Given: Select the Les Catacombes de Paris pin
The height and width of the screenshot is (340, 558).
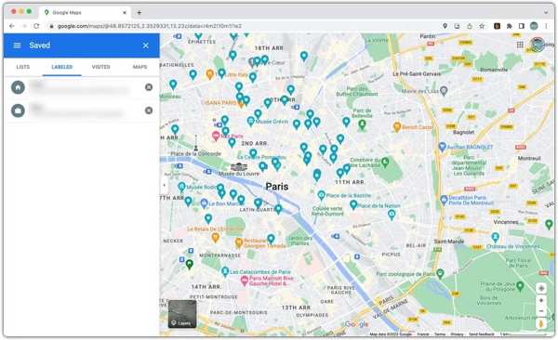Looking at the screenshot, I should 225,272.
